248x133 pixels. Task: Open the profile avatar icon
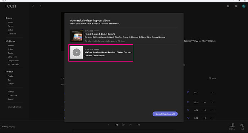click(x=244, y=6)
